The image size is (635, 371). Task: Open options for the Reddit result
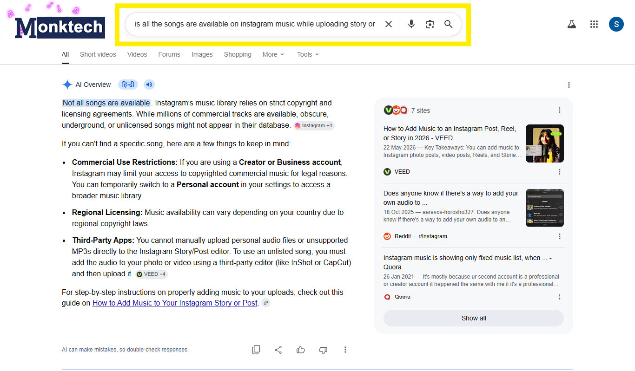(560, 236)
